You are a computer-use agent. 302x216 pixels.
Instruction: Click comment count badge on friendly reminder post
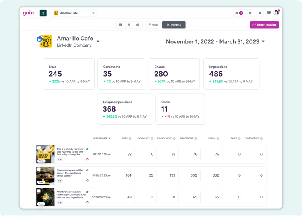[x=60, y=159]
